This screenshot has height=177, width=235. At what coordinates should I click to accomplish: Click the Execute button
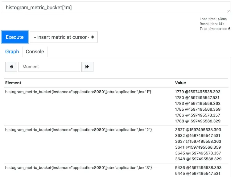click(x=15, y=37)
